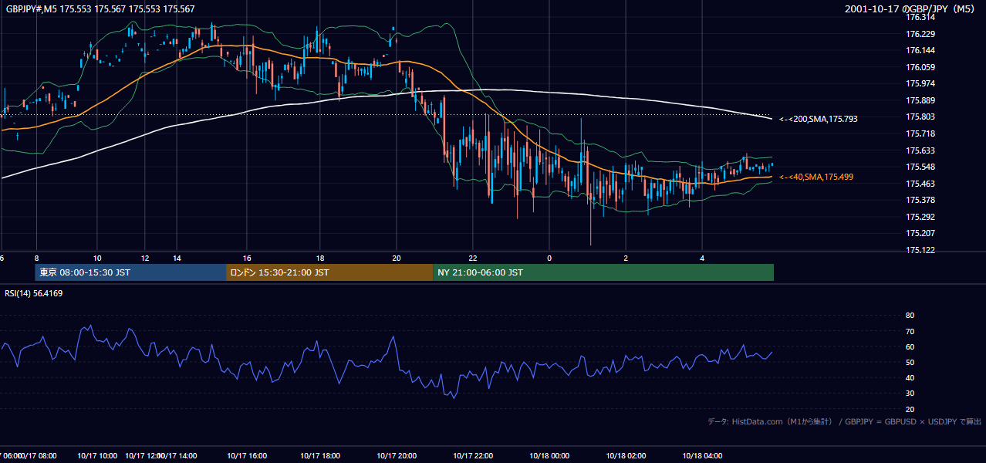This screenshot has width=986, height=463.
Task: Click hour label 22 on the price chart time axis
Action: coord(473,258)
